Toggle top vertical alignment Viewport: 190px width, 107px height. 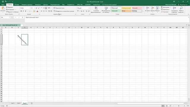(42, 8)
